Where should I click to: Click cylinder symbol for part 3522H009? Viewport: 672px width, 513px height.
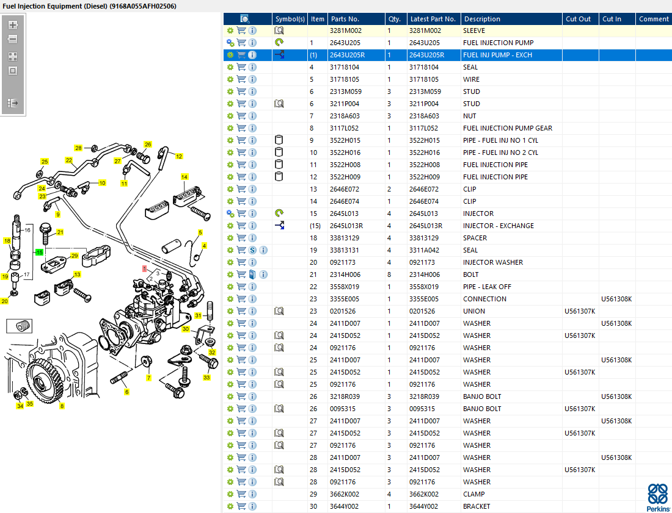279,176
